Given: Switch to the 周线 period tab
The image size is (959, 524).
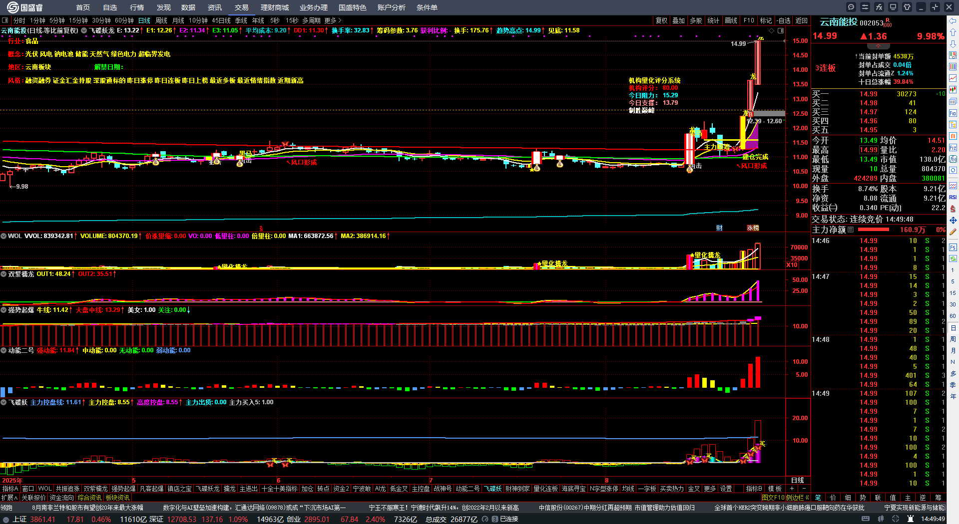Looking at the screenshot, I should click(161, 20).
